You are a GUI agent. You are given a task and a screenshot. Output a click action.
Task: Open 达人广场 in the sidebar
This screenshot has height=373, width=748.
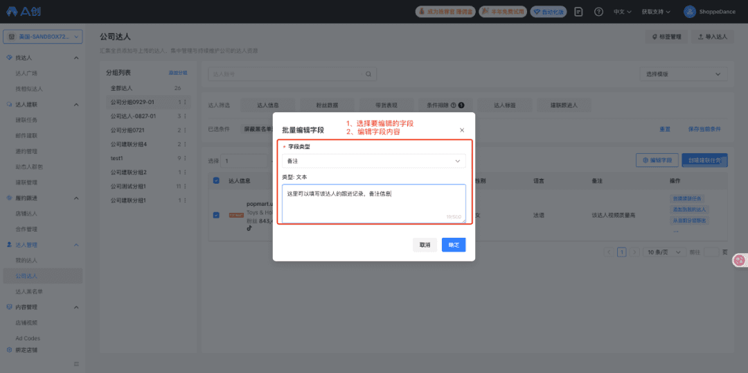tap(26, 73)
